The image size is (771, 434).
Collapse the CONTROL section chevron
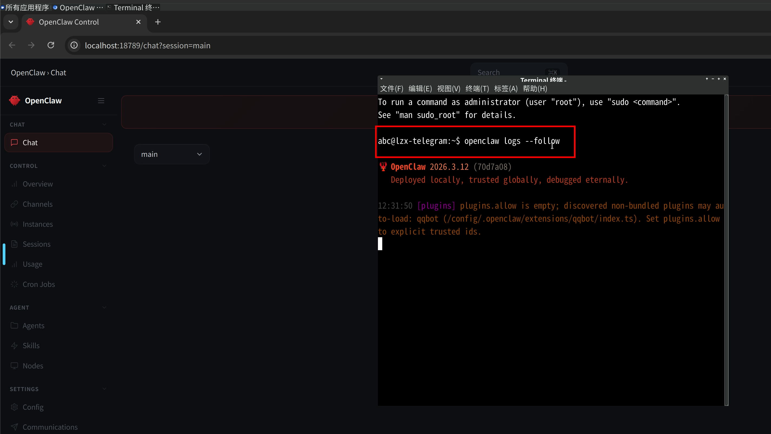tap(104, 166)
